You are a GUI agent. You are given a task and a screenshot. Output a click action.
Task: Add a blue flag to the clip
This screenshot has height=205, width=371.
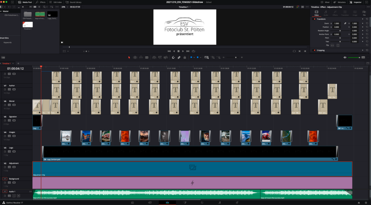191,57
